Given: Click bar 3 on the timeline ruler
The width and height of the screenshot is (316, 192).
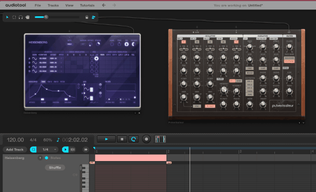Looking at the screenshot, I should point(240,152).
